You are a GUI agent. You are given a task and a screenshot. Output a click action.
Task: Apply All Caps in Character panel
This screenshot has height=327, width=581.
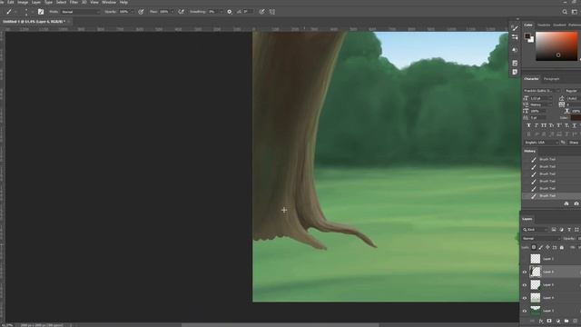pos(544,125)
